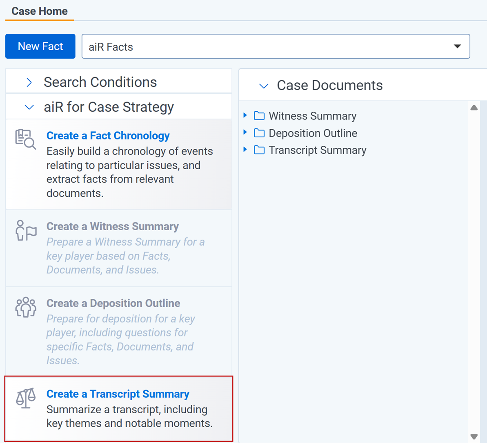
Task: Select the Witness Summary folder label
Action: [312, 116]
